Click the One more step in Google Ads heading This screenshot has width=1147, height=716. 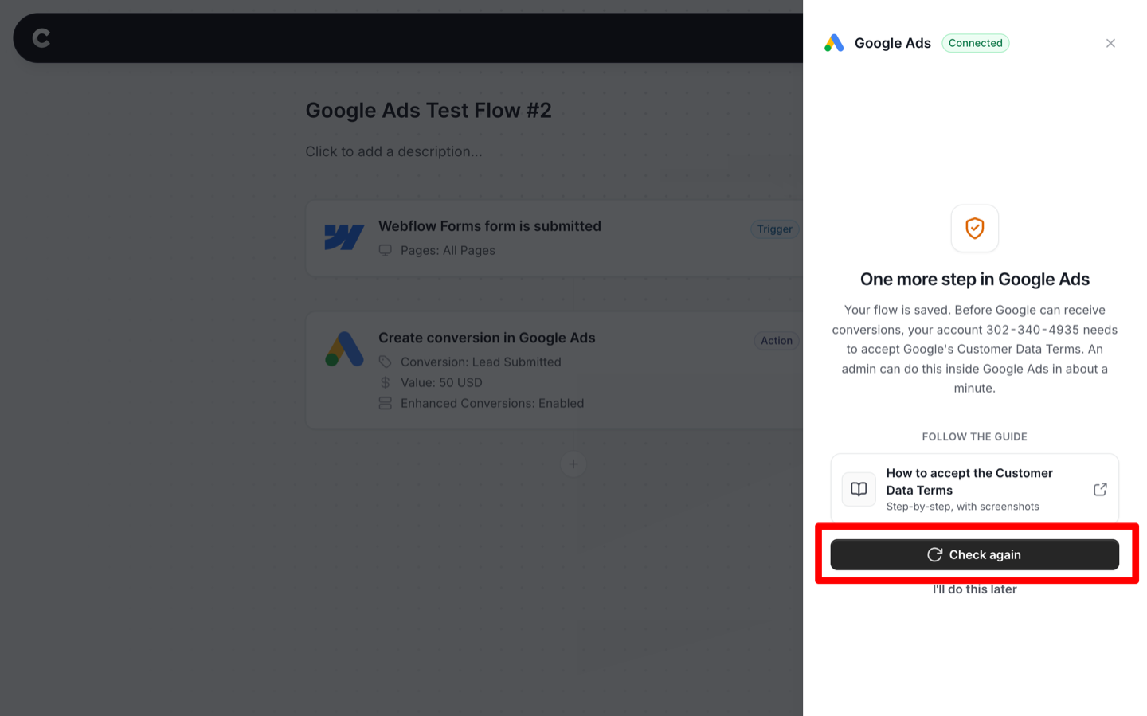click(x=974, y=280)
